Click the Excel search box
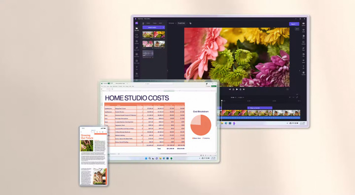355x195 pixels. coord(159,84)
